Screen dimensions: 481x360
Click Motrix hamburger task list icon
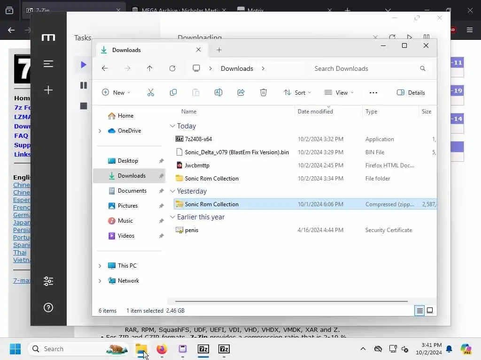[x=48, y=64]
